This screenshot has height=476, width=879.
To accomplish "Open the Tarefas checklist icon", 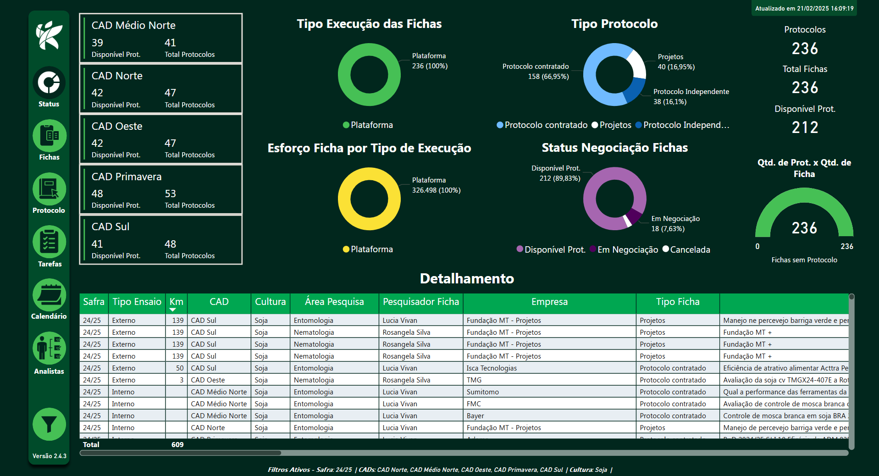I will tap(49, 242).
